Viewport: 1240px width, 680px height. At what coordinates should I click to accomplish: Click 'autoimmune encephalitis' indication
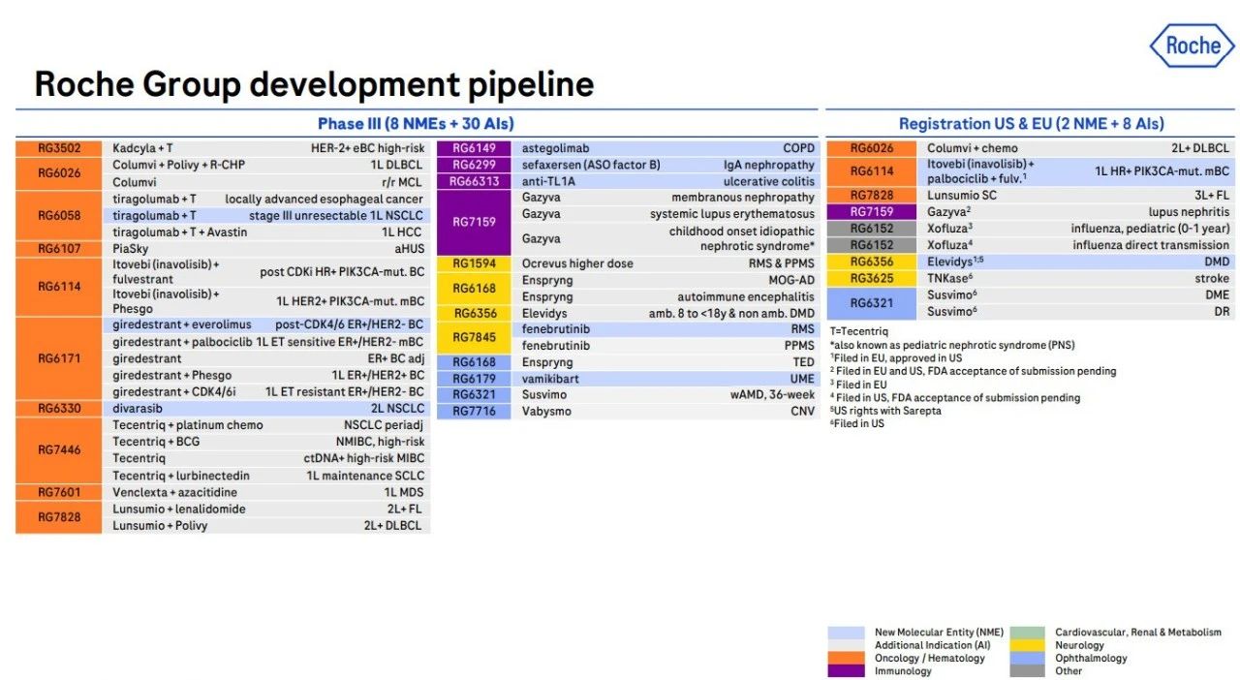[x=746, y=296]
